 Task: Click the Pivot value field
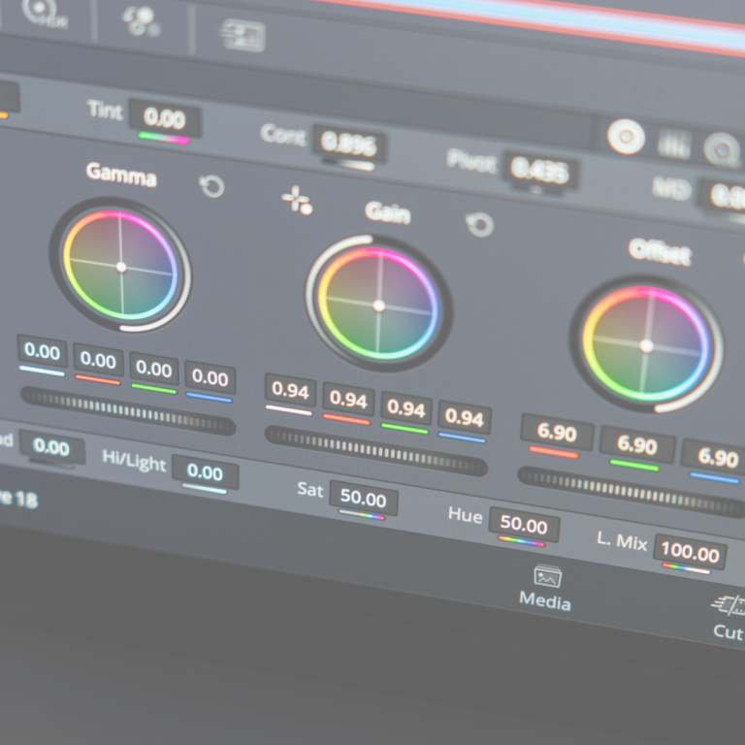pyautogui.click(x=540, y=172)
